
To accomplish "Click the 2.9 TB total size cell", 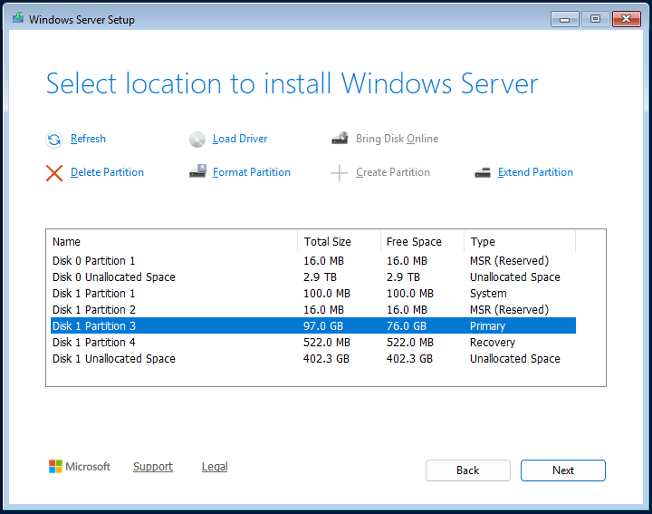I will coord(320,276).
